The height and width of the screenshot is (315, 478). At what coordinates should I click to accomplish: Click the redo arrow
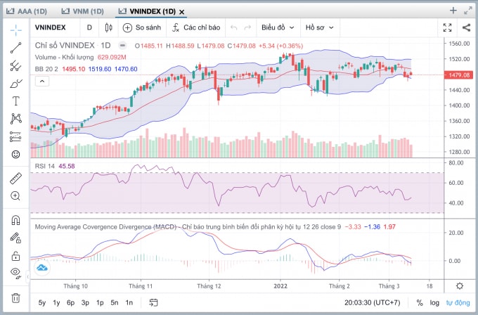click(247, 27)
